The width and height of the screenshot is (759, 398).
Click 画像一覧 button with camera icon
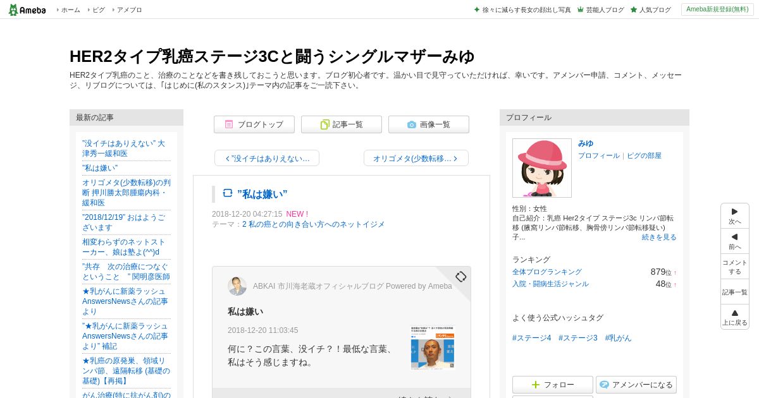(429, 124)
